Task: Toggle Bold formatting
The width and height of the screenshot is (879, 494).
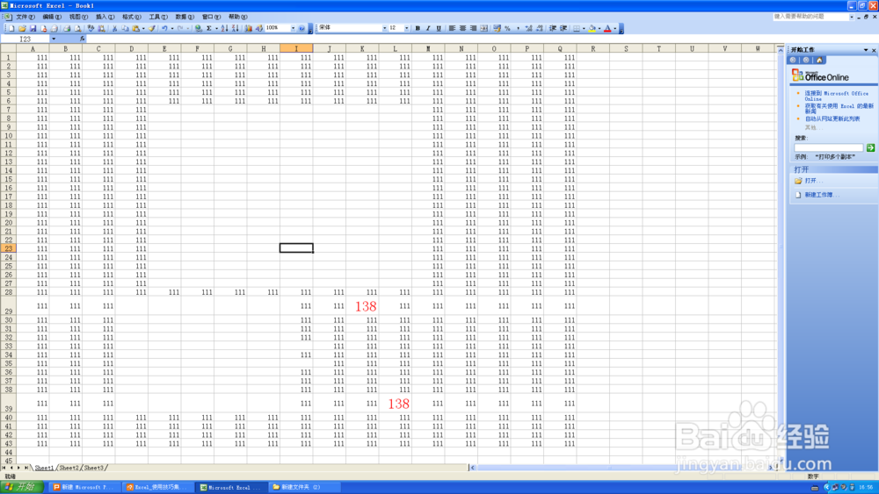Action: [x=418, y=28]
